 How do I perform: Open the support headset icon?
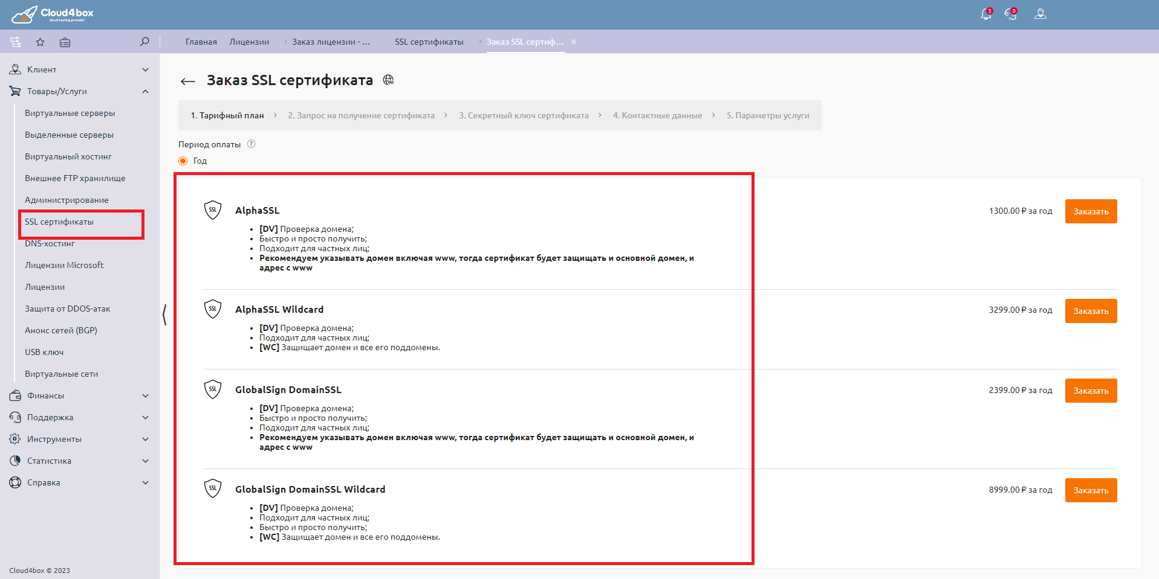[1011, 14]
